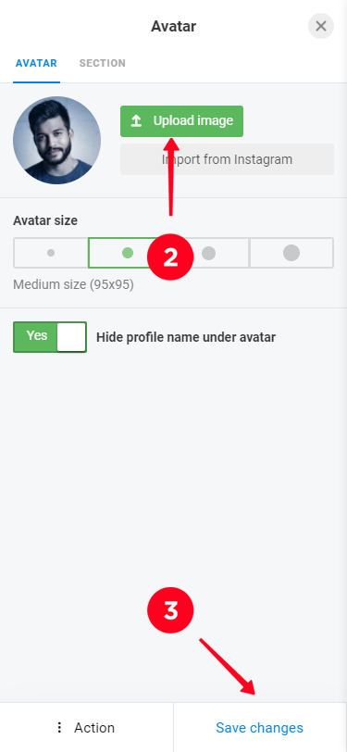Viewport: 347px width, 752px height.
Task: Click the Upload image button
Action: tap(181, 121)
